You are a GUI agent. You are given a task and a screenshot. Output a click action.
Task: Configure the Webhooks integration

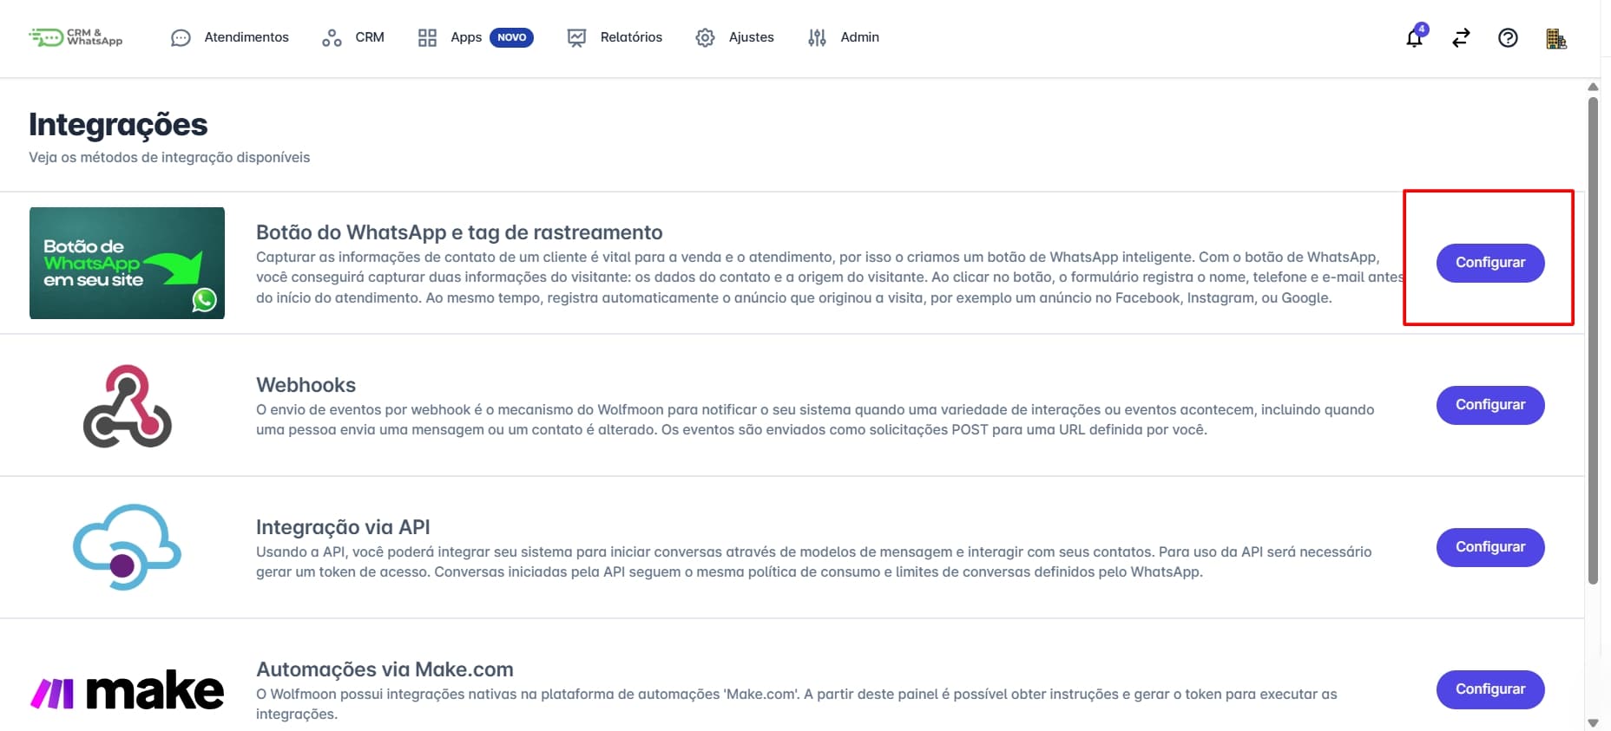(1490, 405)
